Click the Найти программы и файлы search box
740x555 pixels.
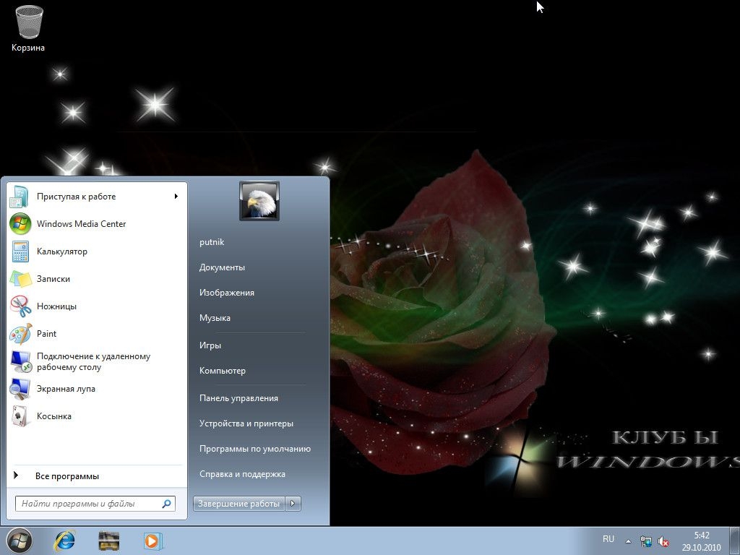[88, 504]
